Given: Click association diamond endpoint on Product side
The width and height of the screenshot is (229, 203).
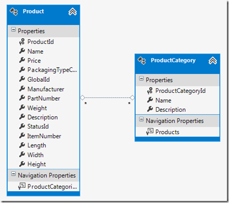Looking at the screenshot, I should 82,97.
